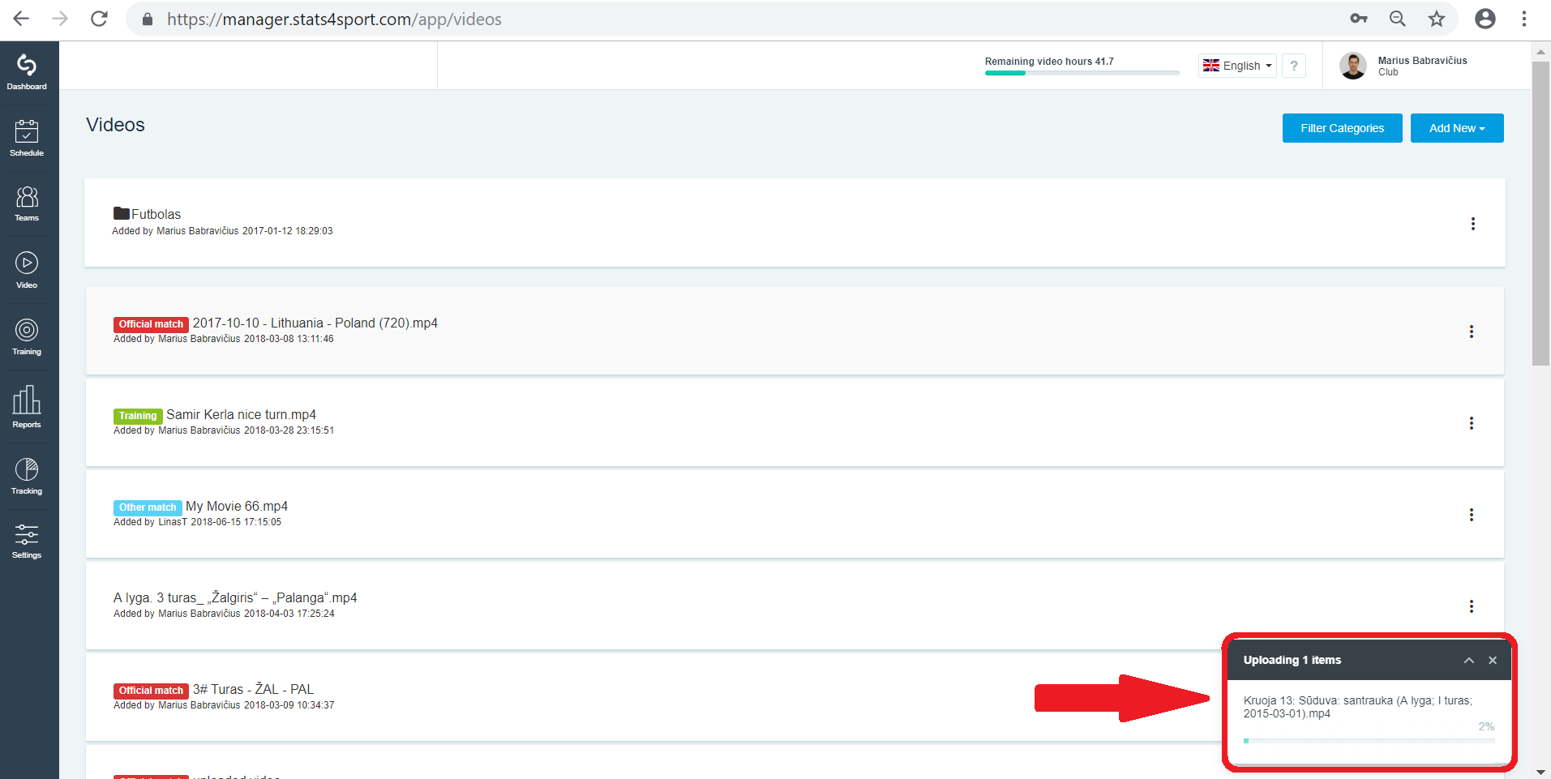
Task: Open the Dashboard sidebar icon
Action: pyautogui.click(x=27, y=66)
